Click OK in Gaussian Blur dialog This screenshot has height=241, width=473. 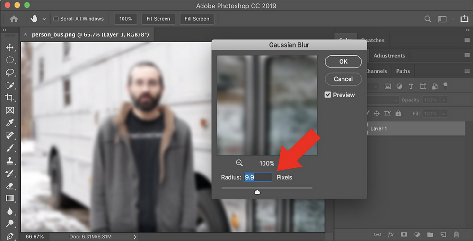(x=343, y=61)
